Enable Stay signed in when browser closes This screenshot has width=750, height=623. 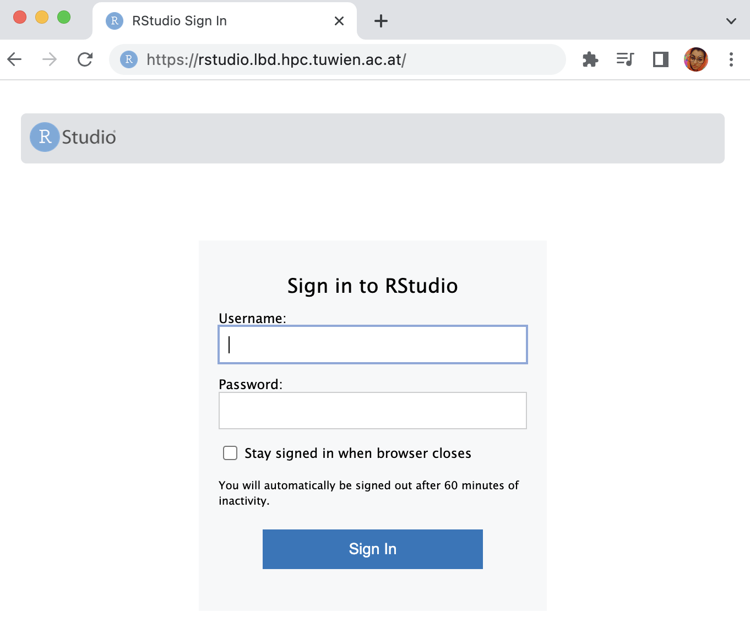[230, 453]
